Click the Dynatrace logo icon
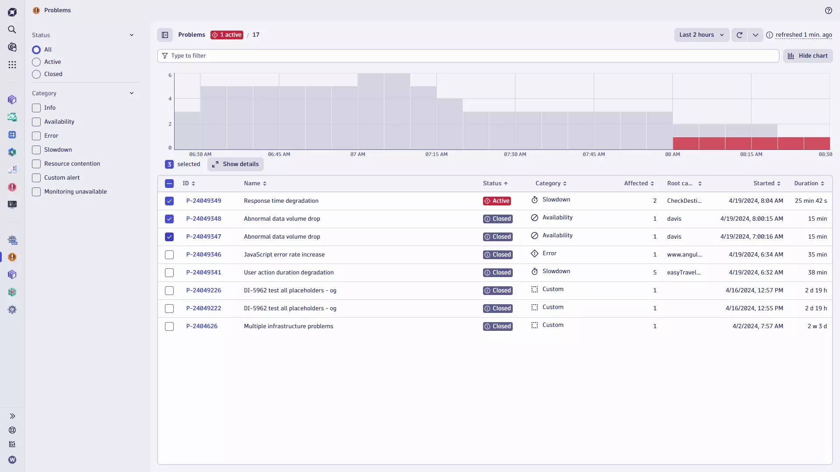840x472 pixels. [12, 12]
